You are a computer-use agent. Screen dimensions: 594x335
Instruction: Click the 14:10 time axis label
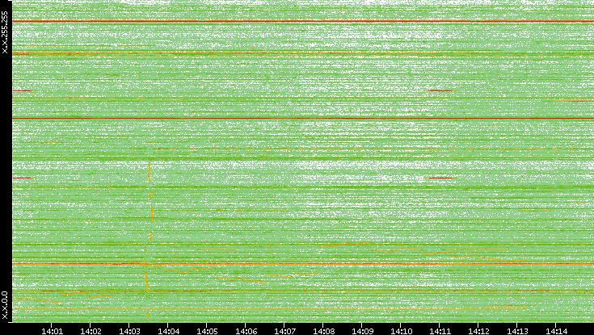click(x=401, y=331)
